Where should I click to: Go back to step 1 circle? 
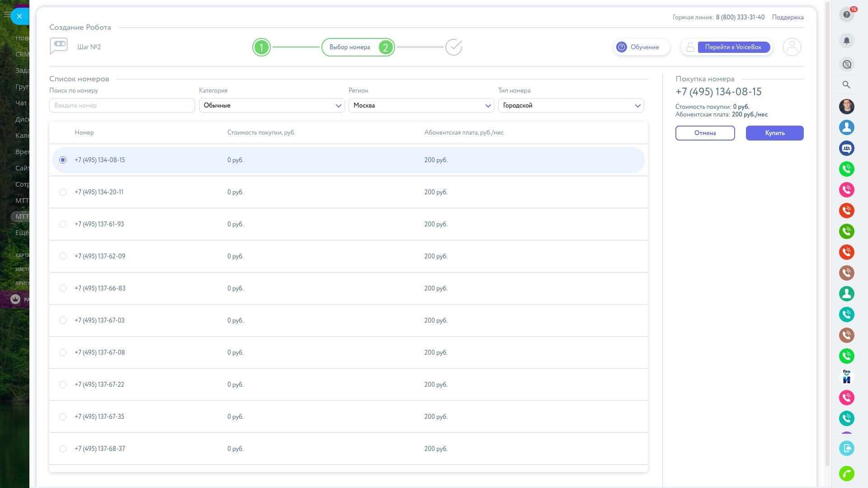tap(261, 47)
